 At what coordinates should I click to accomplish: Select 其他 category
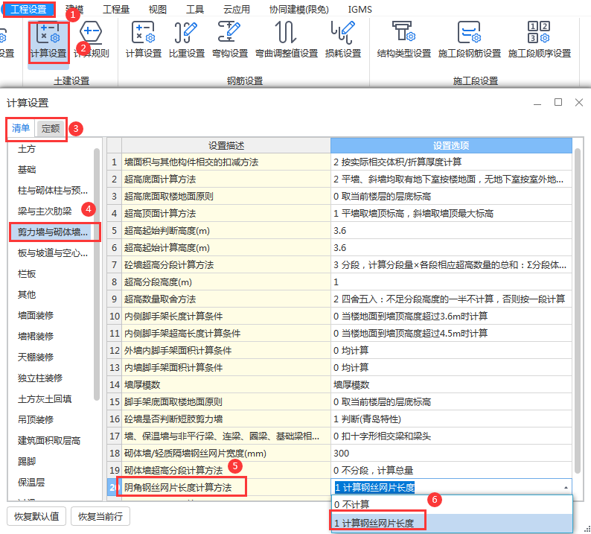(x=26, y=294)
